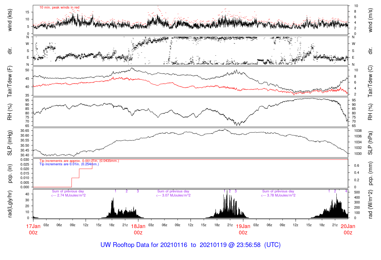Click the 'UW Rooftop Data' chart title
381x260 pixels.
tap(190, 245)
